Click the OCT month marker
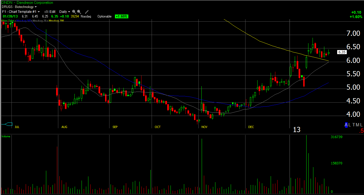Screen dimensions: 364x195 (158, 127)
